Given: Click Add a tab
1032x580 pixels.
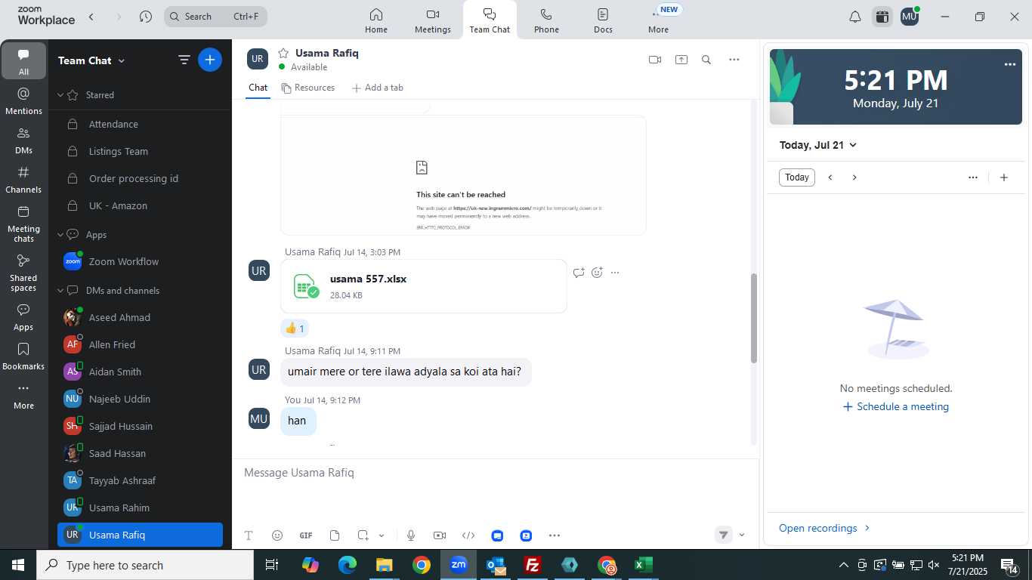Looking at the screenshot, I should pos(378,88).
